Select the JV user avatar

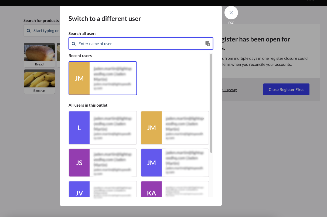79,190
